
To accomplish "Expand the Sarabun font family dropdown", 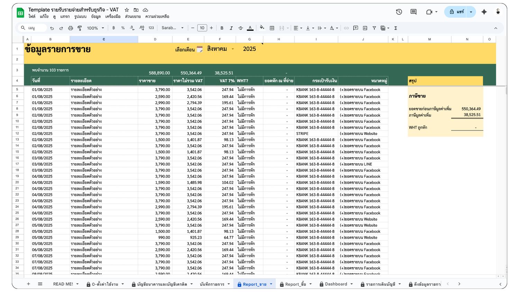I will (172, 28).
